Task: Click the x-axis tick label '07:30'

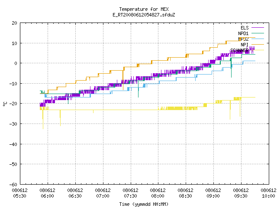Action: coord(131,196)
